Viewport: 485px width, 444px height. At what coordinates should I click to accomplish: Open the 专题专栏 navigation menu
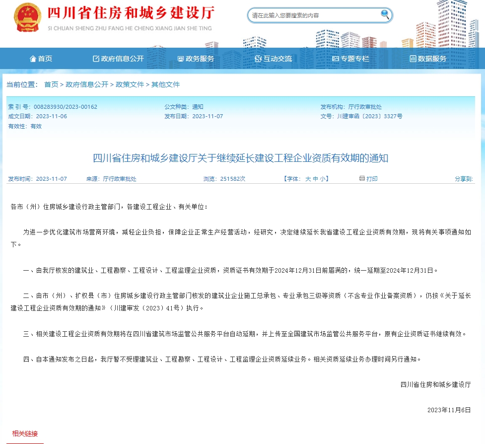tap(350, 59)
